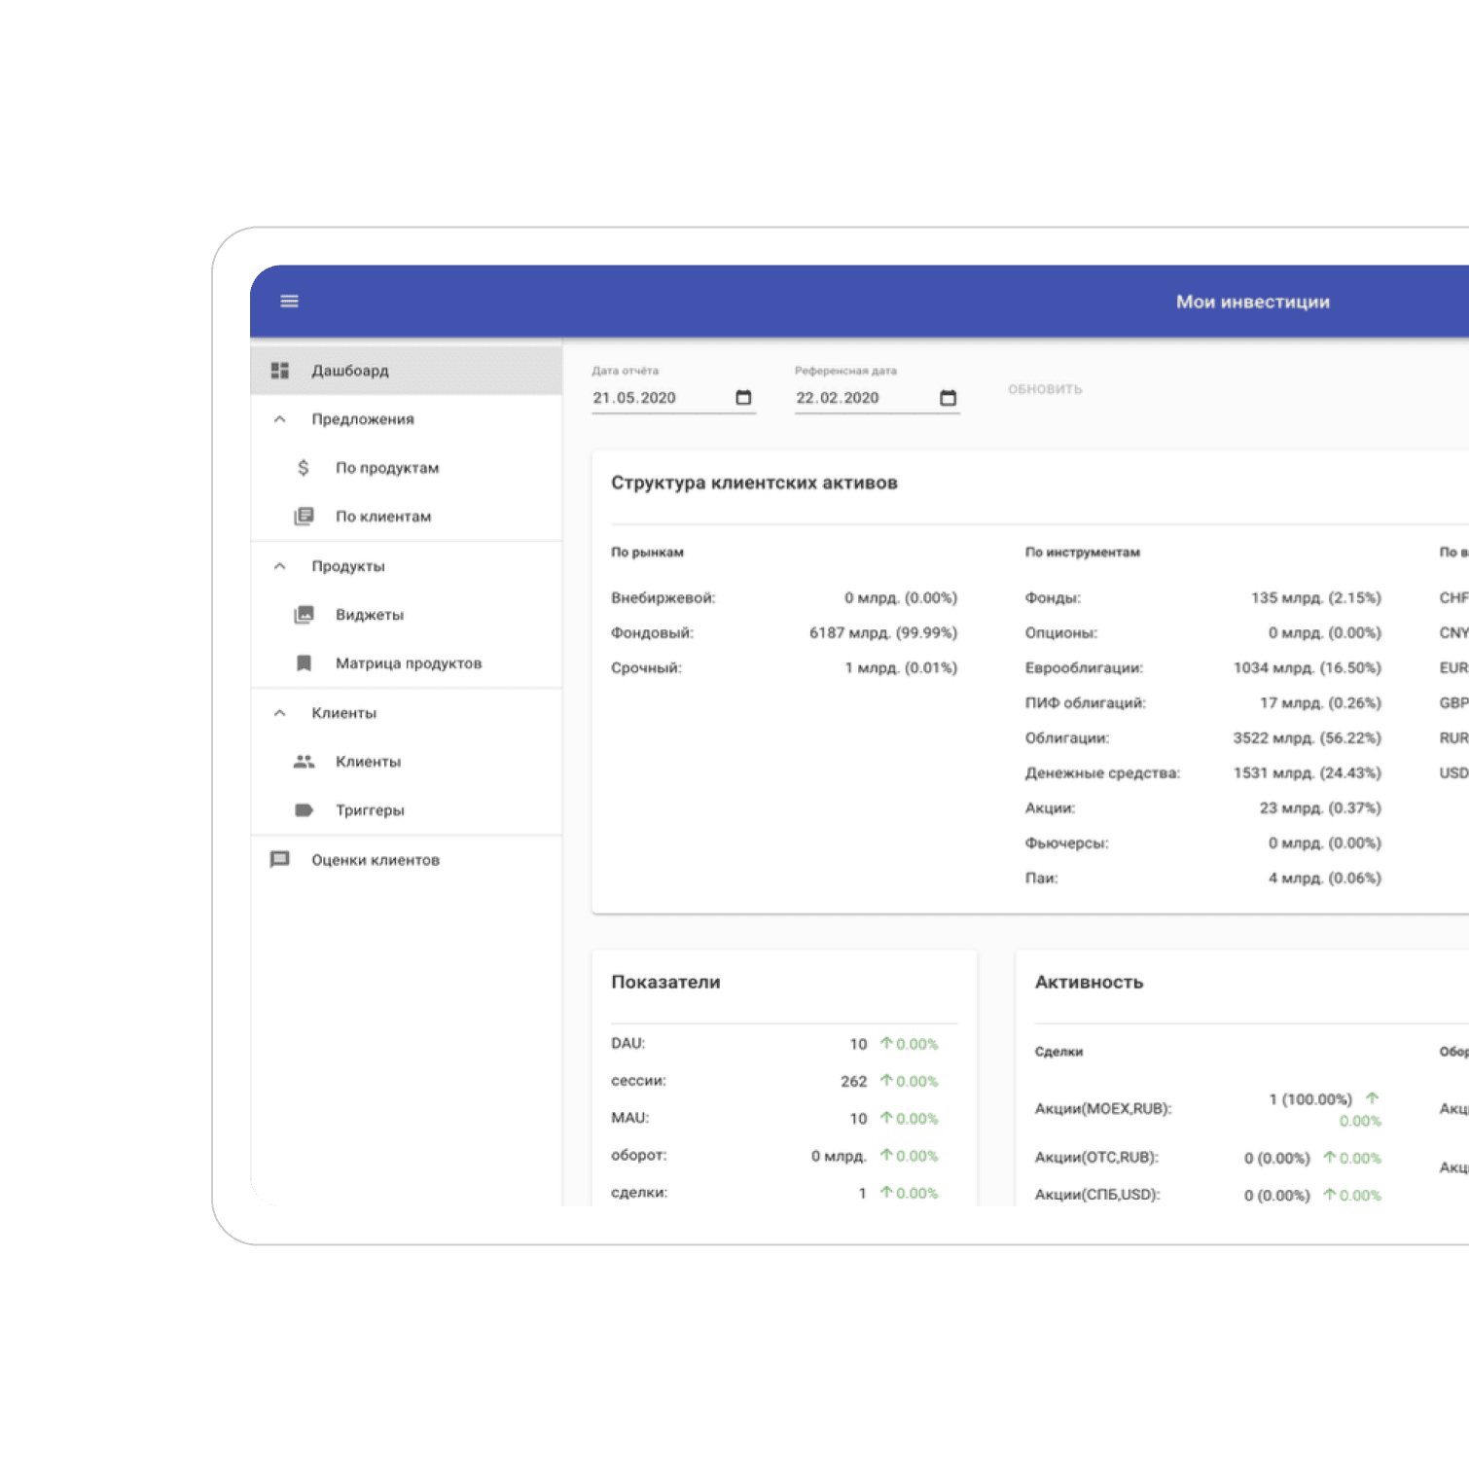
Task: Click Еврооблигации value 1034 млрд. (16.50%)
Action: [1307, 667]
